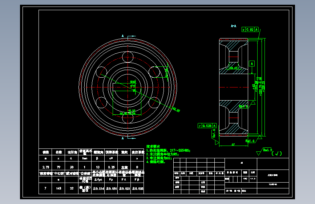Click the ±0.025 tolerance cell
Screen dimensions: 315x204
pos(137,188)
